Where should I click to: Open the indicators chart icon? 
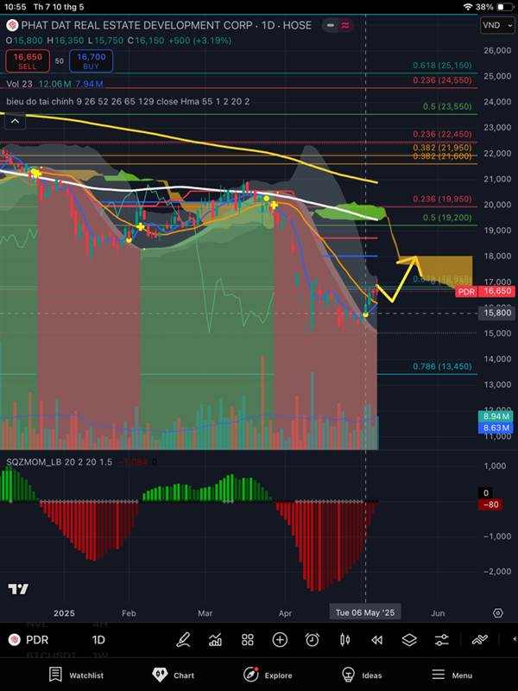[x=215, y=639]
